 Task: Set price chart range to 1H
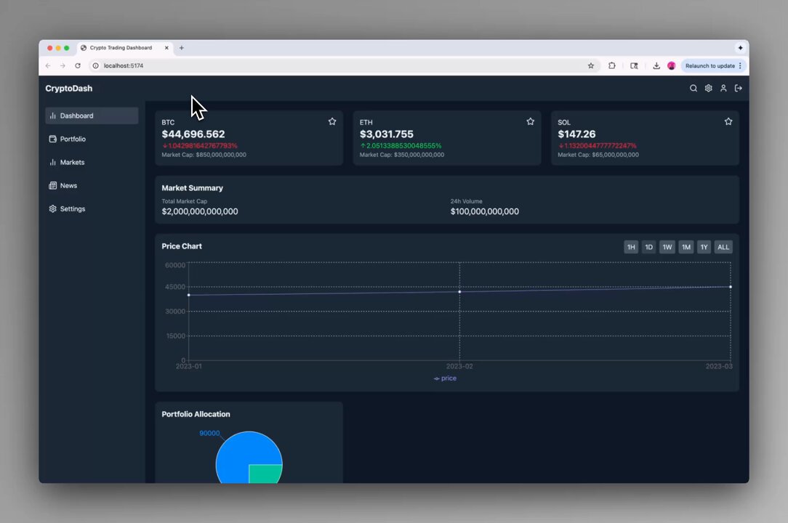(x=631, y=247)
